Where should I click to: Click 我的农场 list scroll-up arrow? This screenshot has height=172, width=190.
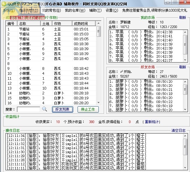pyautogui.click(x=185, y=32)
